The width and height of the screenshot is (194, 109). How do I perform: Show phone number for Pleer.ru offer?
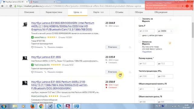coord(54,47)
